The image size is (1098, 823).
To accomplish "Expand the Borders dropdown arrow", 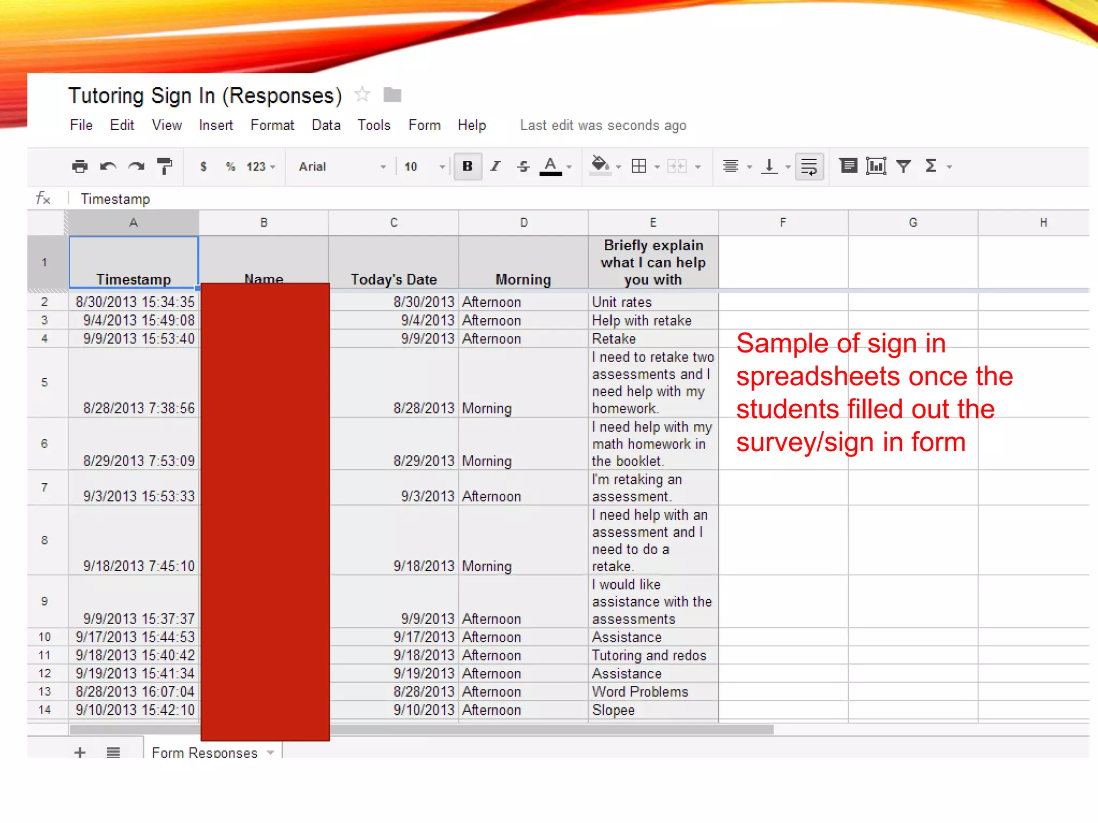I will click(x=657, y=167).
